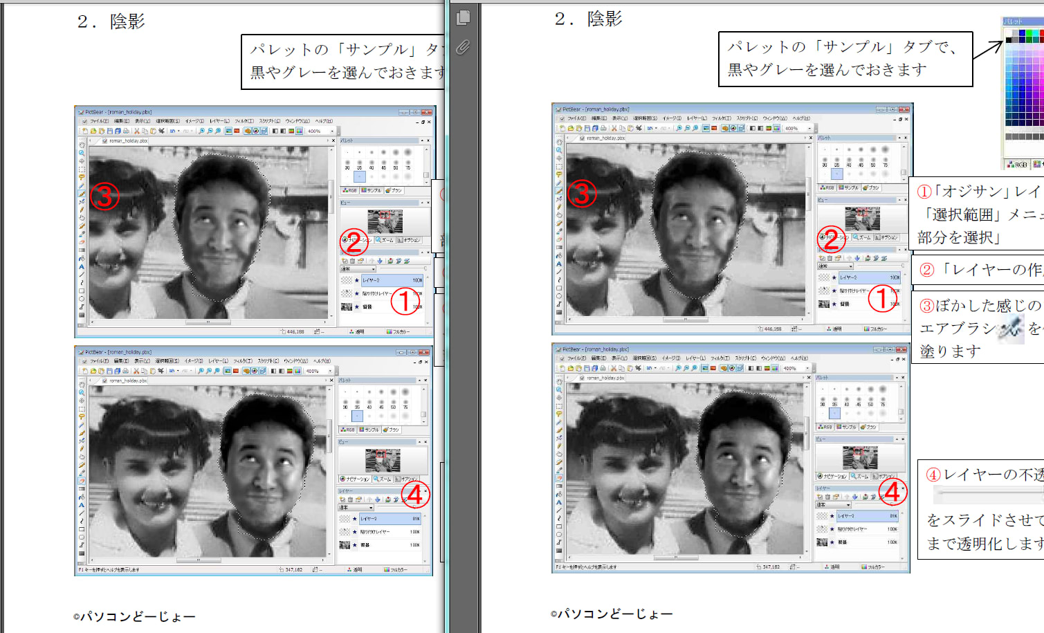This screenshot has height=633, width=1044.
Task: Click the navigator thumbnail in right page's lower screenshot
Action: (860, 457)
